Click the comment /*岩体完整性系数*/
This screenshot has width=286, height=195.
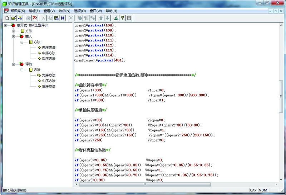[93, 150]
